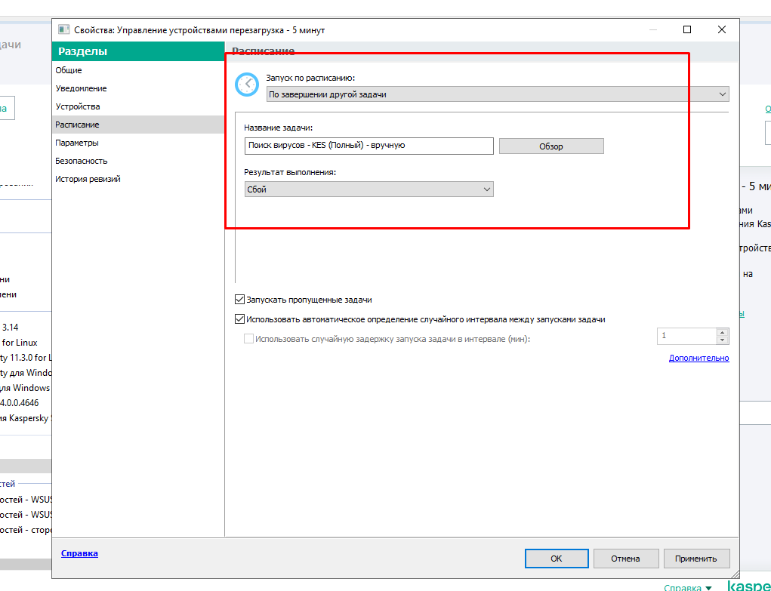The width and height of the screenshot is (771, 591).
Task: Decrease the delay interval minutes value
Action: tap(723, 340)
